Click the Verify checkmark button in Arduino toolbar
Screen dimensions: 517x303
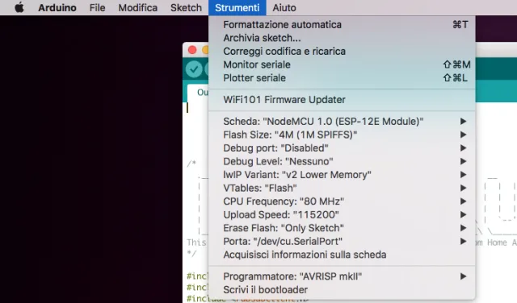click(x=194, y=69)
